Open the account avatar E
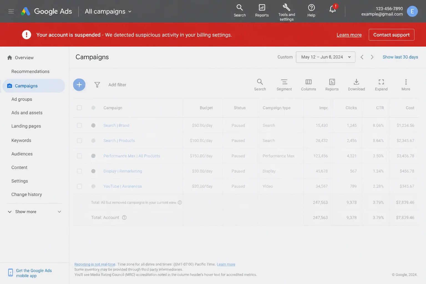The height and width of the screenshot is (284, 426). [x=412, y=11]
